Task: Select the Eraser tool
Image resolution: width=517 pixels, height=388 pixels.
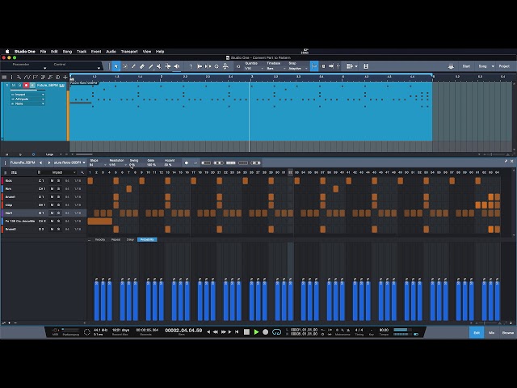Action: pos(142,66)
